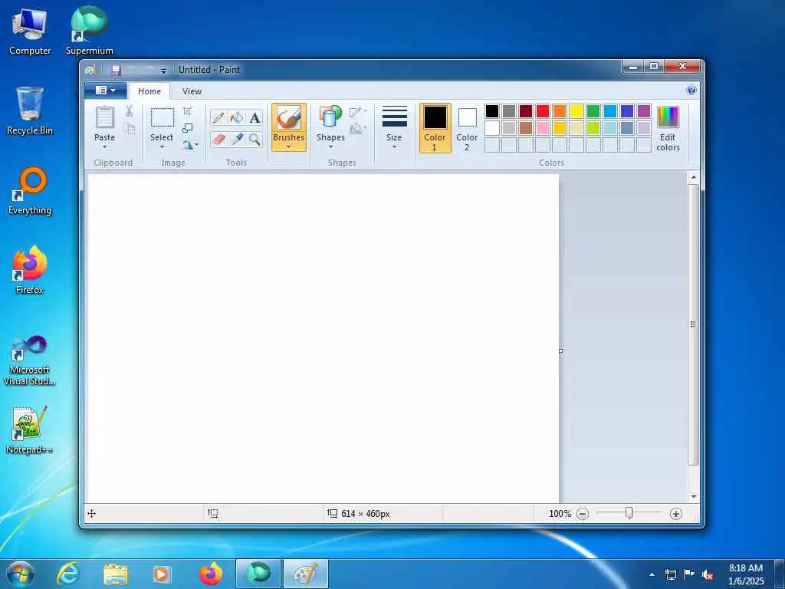Click the Resize icon in Image group

coord(188,128)
